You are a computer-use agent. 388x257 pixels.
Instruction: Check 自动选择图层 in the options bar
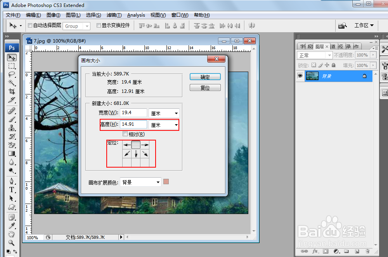tap(29, 26)
